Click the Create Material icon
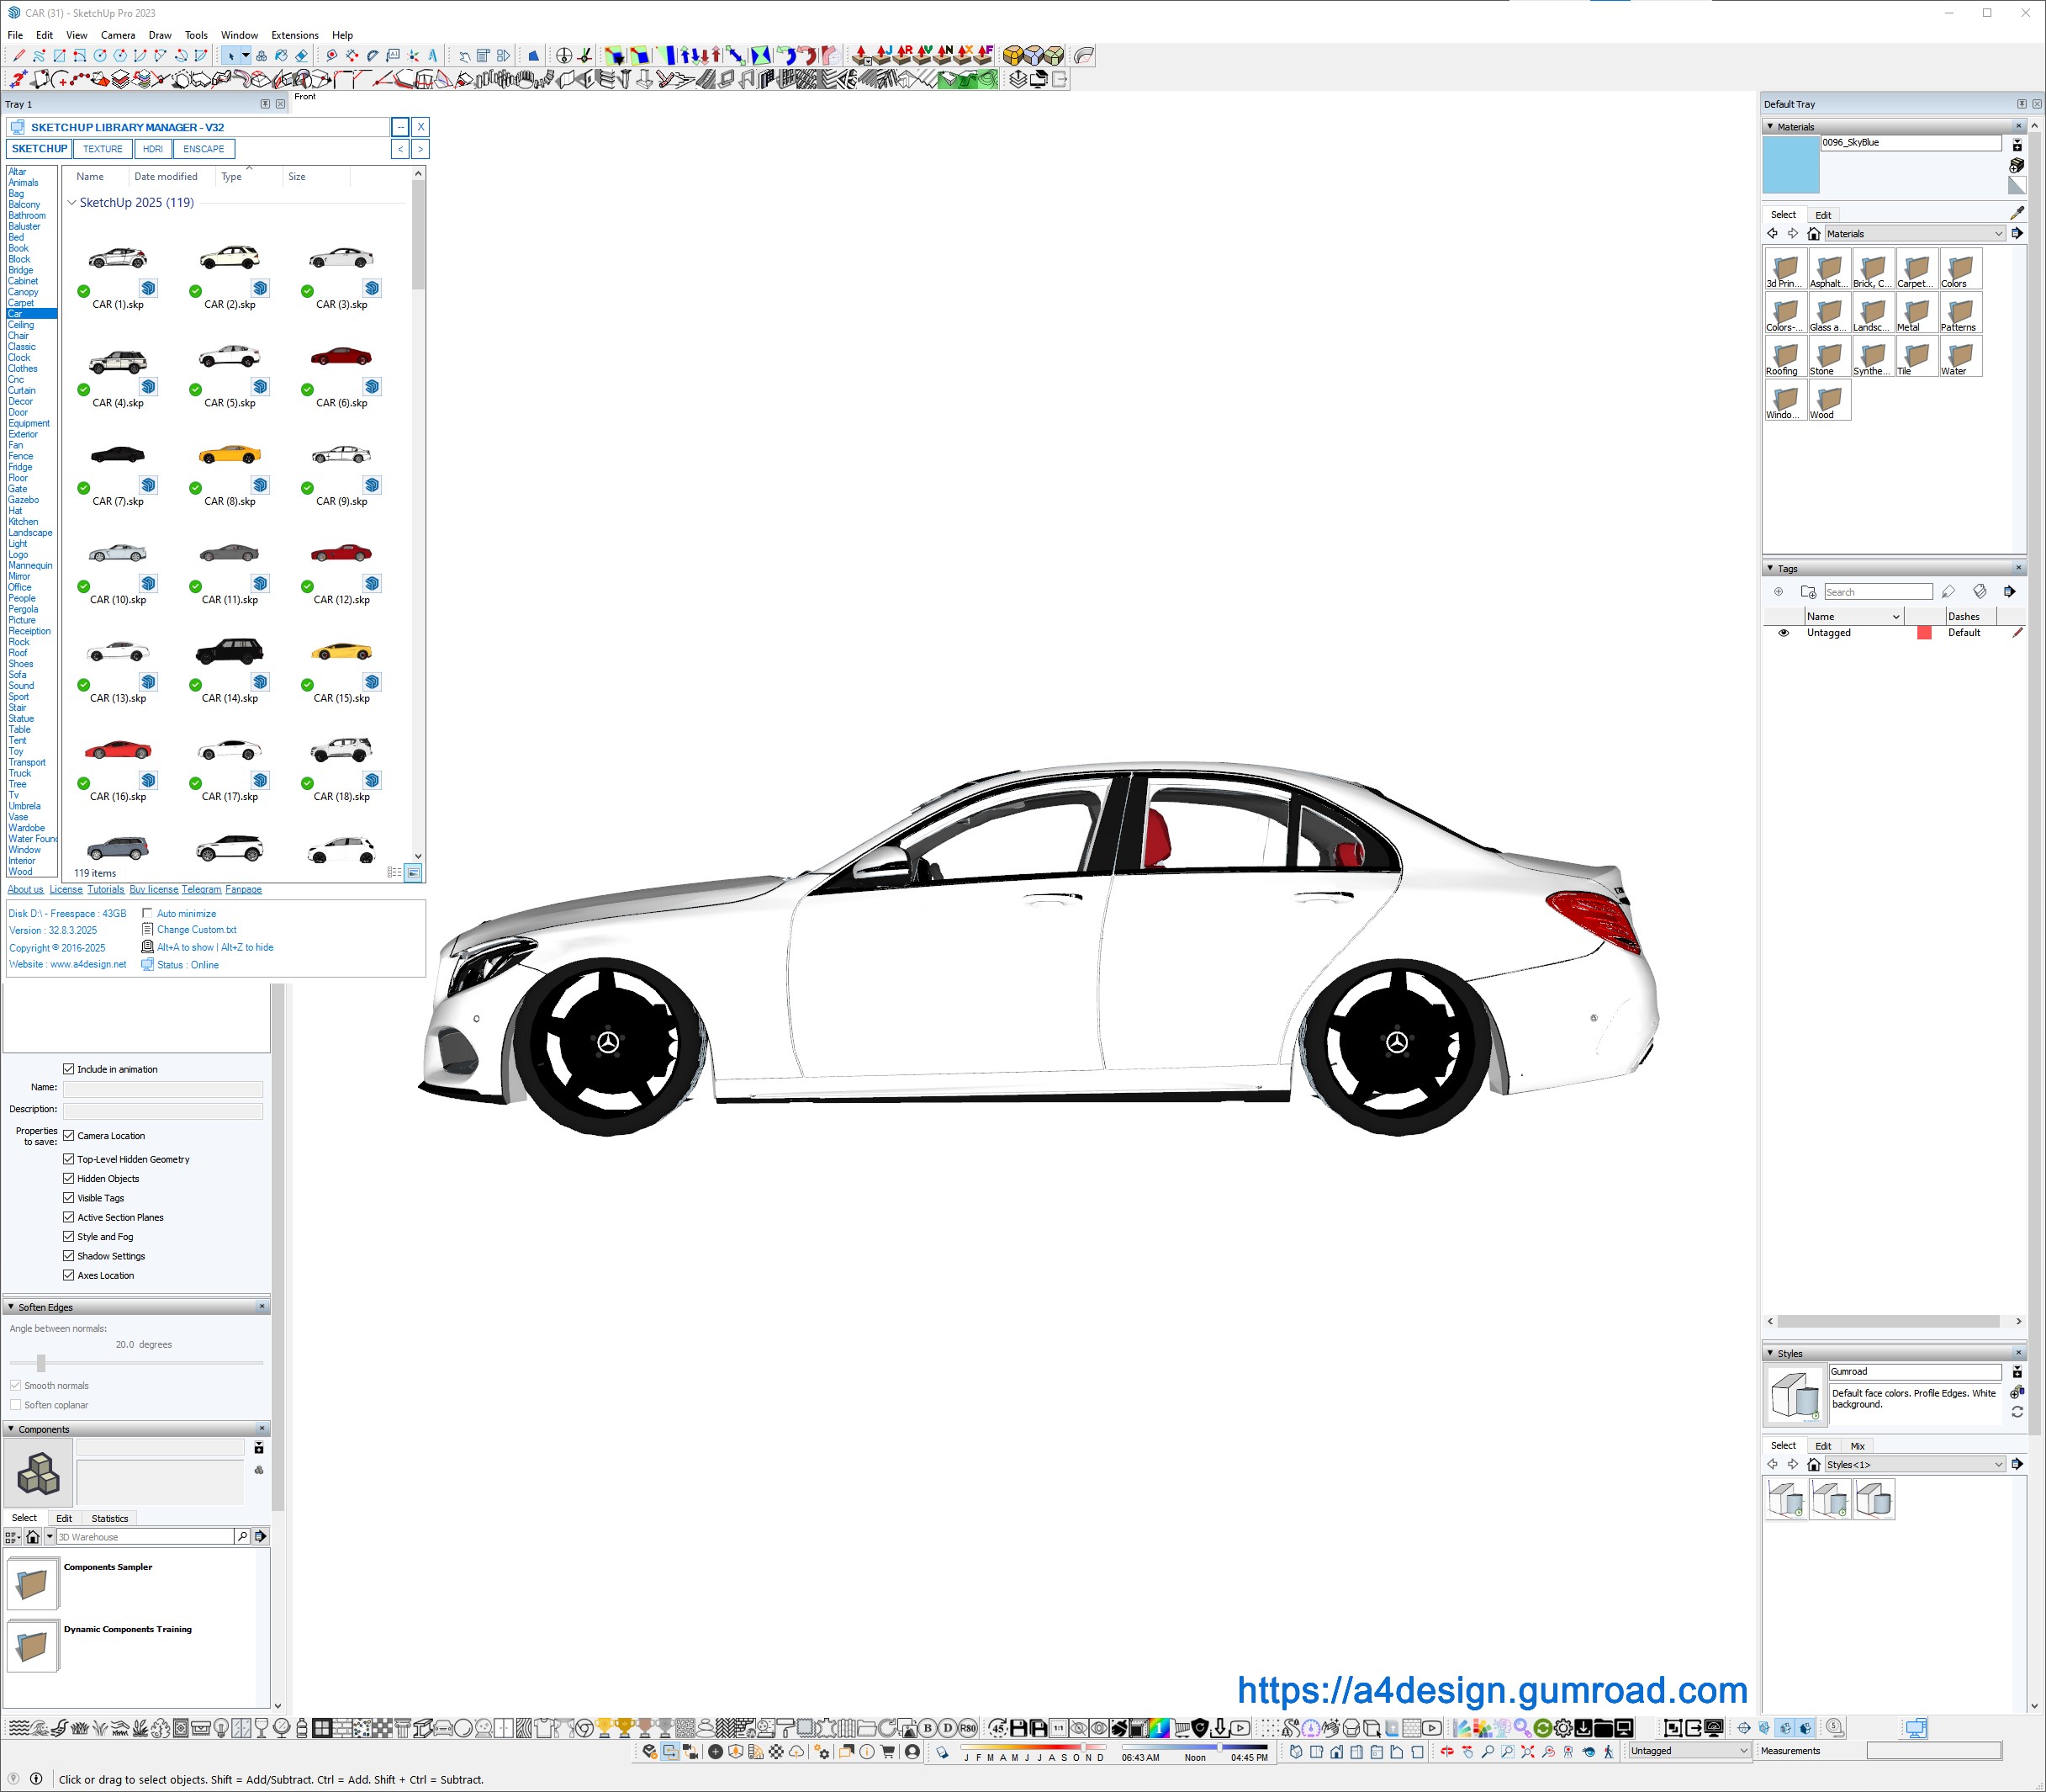Screen dimensions: 2046x1792 [2016, 165]
